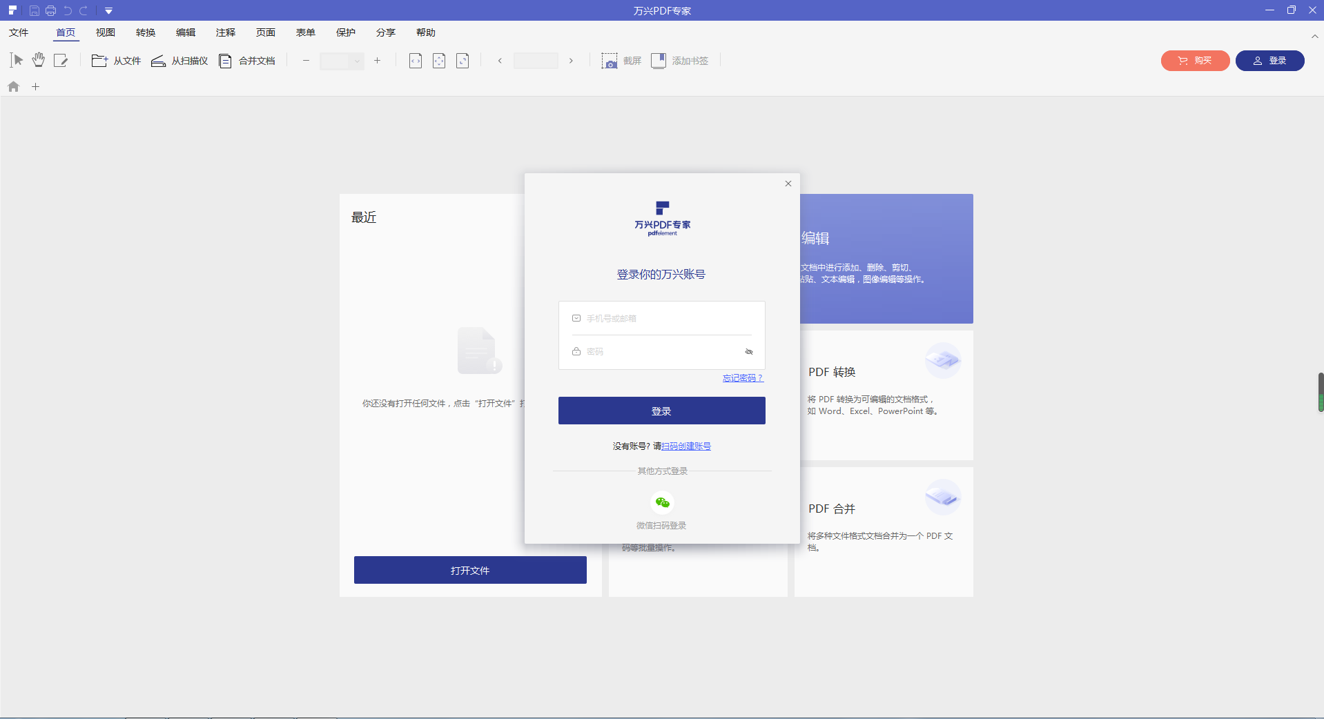The width and height of the screenshot is (1324, 719).
Task: Create PDF from scanner (从扫描仪)
Action: pos(179,61)
